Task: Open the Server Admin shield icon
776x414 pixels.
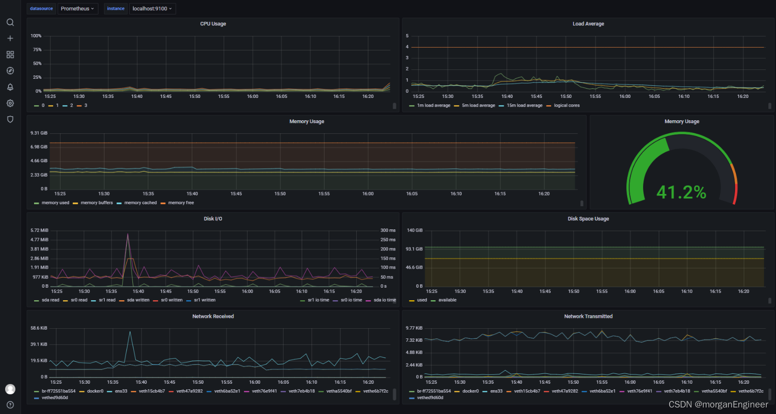Action: (x=10, y=119)
